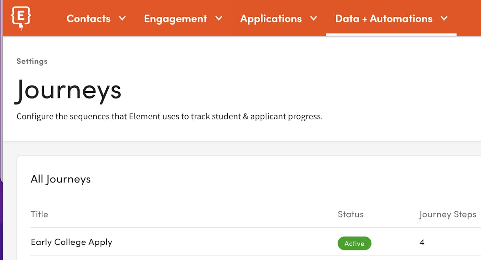The width and height of the screenshot is (481, 260).
Task: Open the Contacts navigation menu
Action: click(x=89, y=18)
